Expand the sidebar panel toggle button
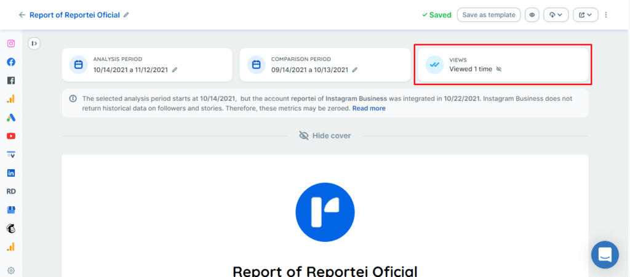The width and height of the screenshot is (630, 277). click(x=34, y=43)
